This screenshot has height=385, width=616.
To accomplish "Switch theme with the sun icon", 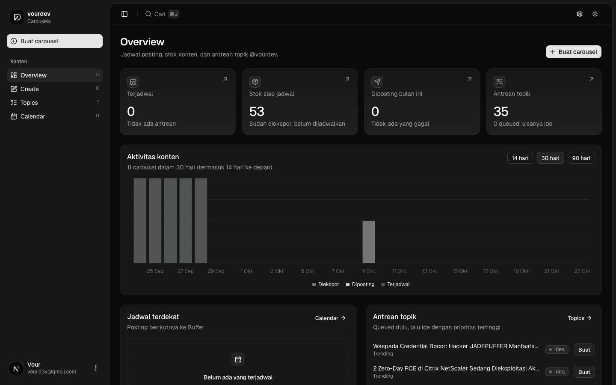I will [x=595, y=14].
